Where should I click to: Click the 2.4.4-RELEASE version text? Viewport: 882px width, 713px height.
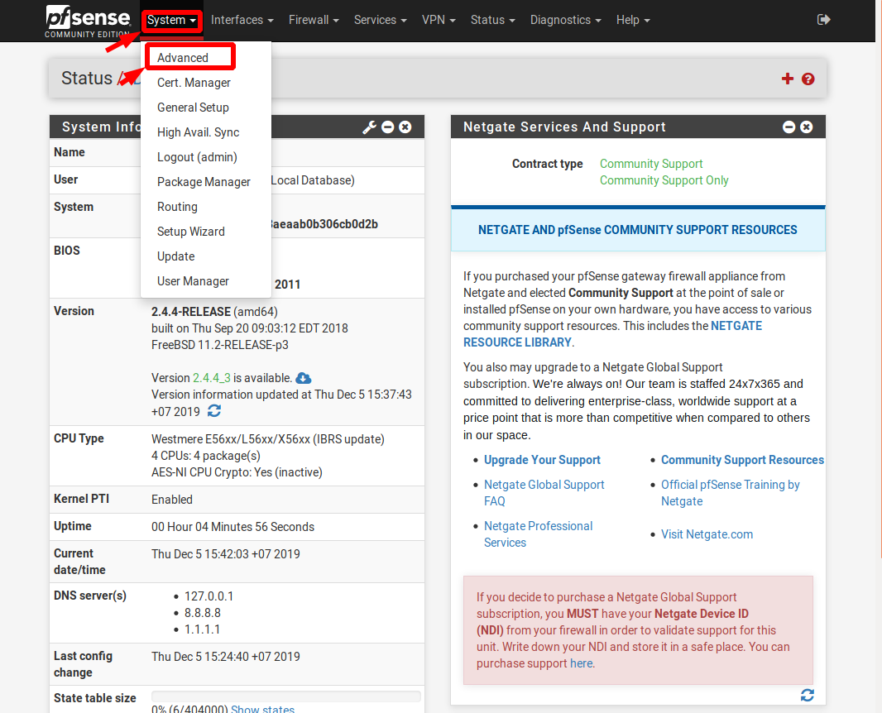click(x=190, y=312)
